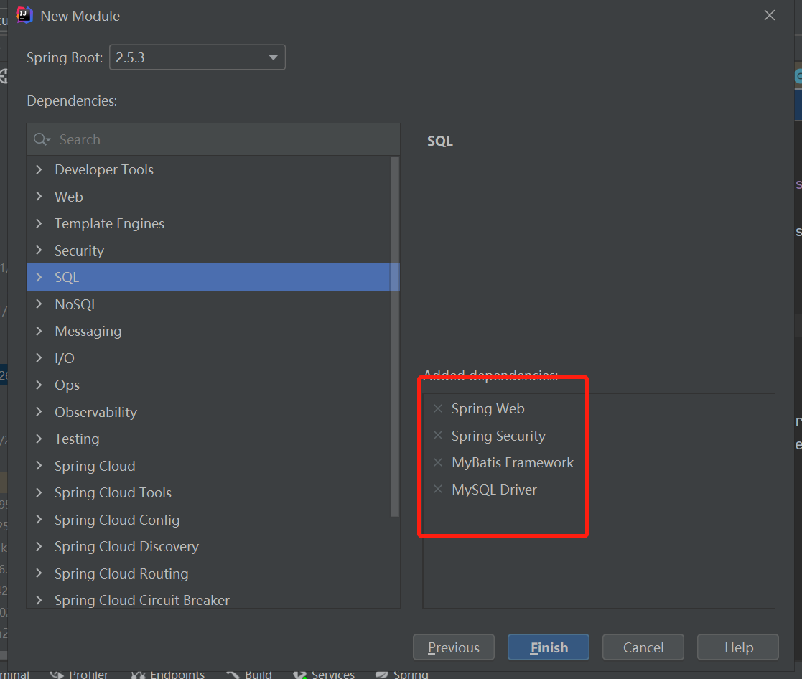
Task: Select Spring Cloud Circuit Breaker row
Action: coord(209,599)
